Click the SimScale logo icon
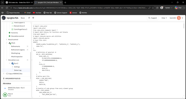The image size is (186, 99). click(4, 18)
